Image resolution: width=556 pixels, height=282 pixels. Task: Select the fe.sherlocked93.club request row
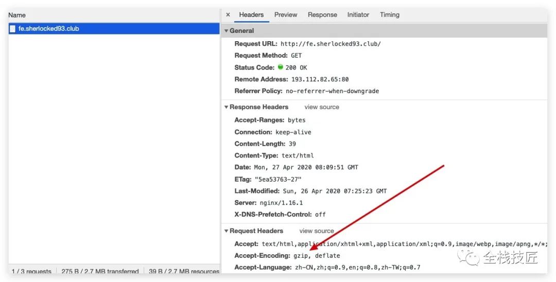[114, 29]
